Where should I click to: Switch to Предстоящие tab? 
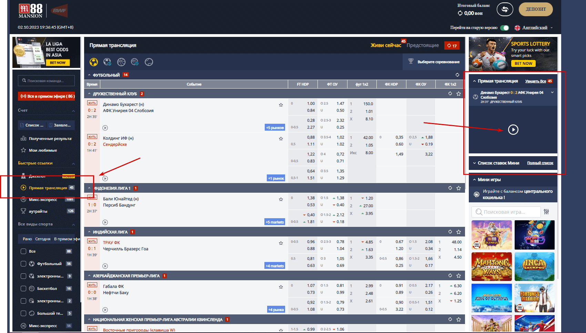(x=423, y=45)
